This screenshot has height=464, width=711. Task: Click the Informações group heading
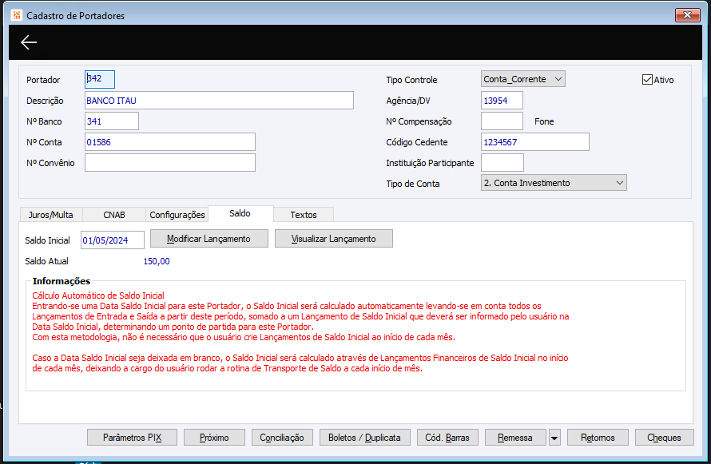[62, 281]
